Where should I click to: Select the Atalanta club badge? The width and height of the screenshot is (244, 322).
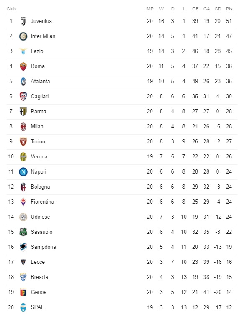click(23, 82)
